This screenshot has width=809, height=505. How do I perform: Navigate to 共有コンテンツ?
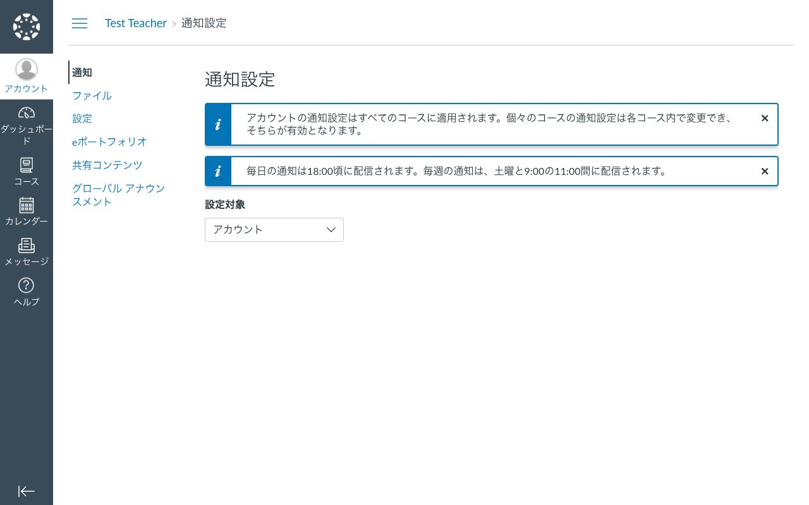(x=107, y=165)
